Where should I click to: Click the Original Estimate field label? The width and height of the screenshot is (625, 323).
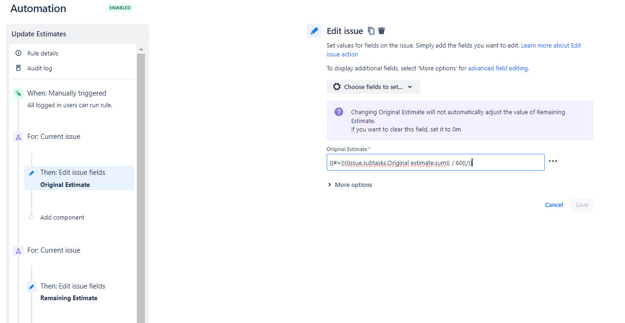(347, 149)
